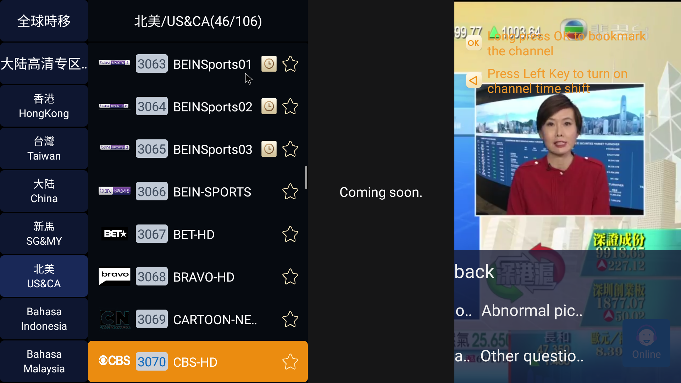Screen dimensions: 681x383
Task: Click the 全球時移 button
Action: coord(44,21)
